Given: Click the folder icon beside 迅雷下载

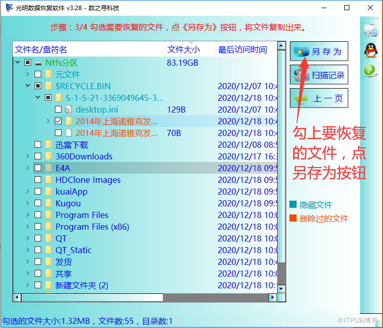Looking at the screenshot, I should (x=48, y=145).
